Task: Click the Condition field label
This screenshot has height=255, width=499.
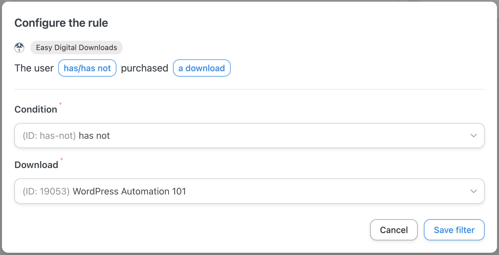Action: coord(36,109)
